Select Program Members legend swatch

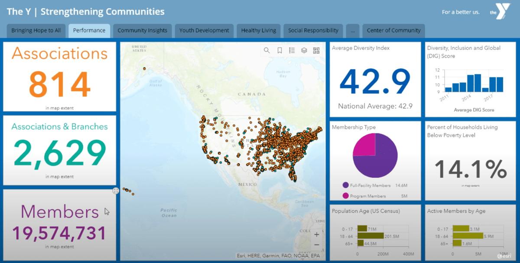pyautogui.click(x=345, y=196)
